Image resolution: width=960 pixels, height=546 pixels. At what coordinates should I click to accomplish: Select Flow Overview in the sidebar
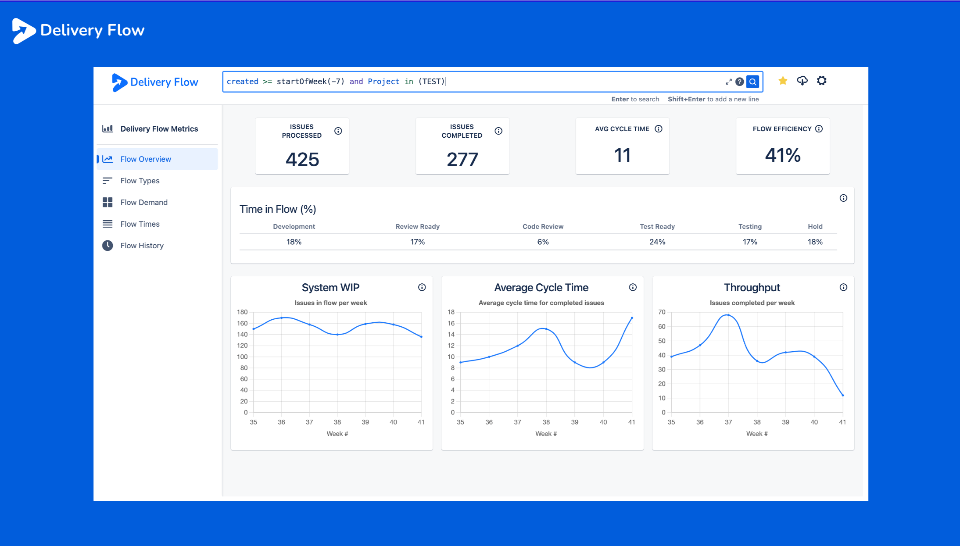coord(146,159)
